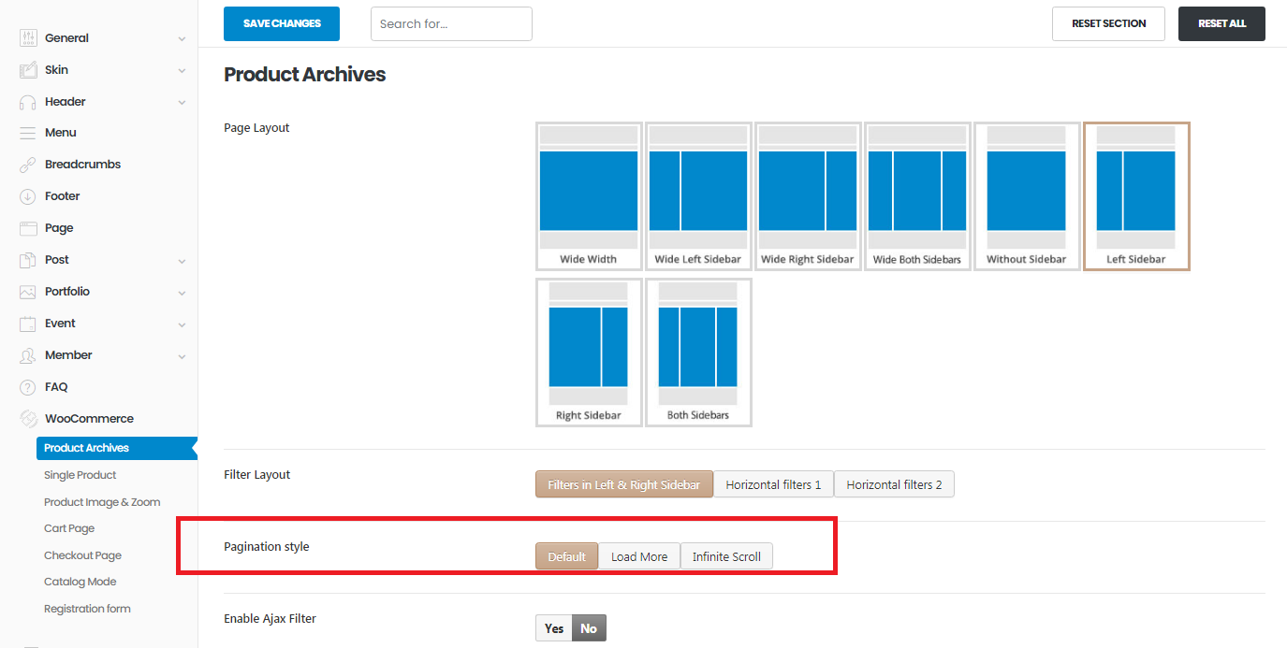Choose the Right Sidebar layout

click(589, 353)
